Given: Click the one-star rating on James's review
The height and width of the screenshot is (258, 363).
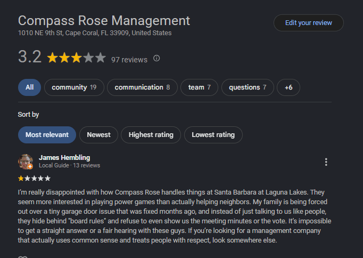Looking at the screenshot, I should pos(34,178).
